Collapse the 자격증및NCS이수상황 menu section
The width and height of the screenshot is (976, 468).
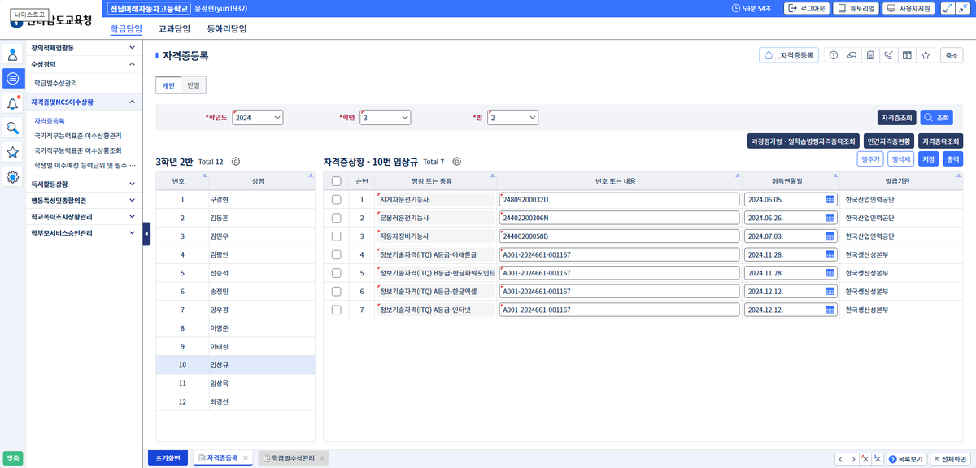point(133,102)
